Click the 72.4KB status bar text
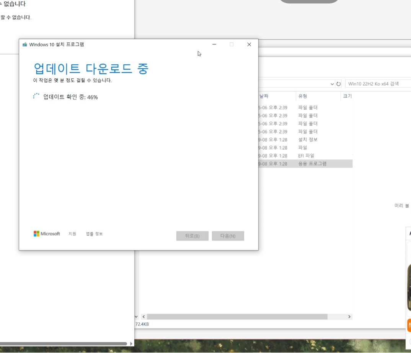The image size is (411, 353). click(142, 324)
